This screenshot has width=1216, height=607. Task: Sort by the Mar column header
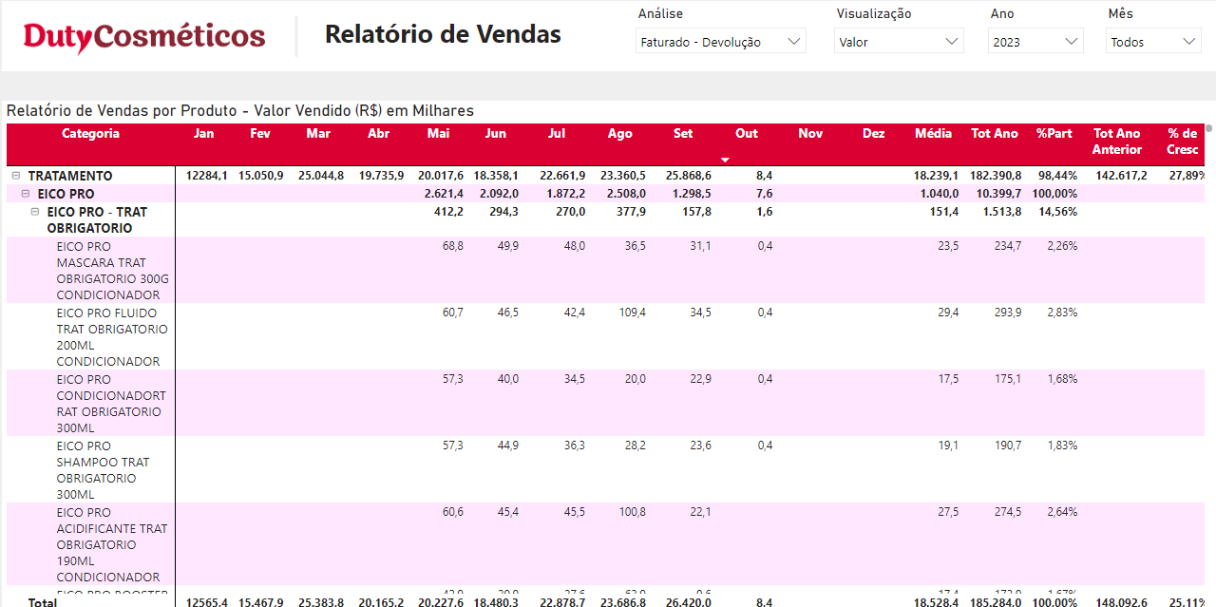tap(318, 134)
